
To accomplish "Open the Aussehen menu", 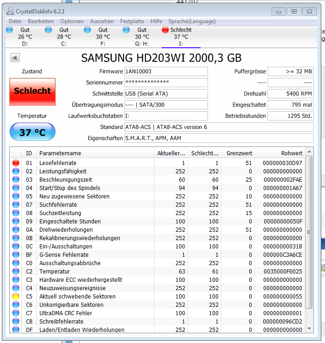I will (x=102, y=21).
